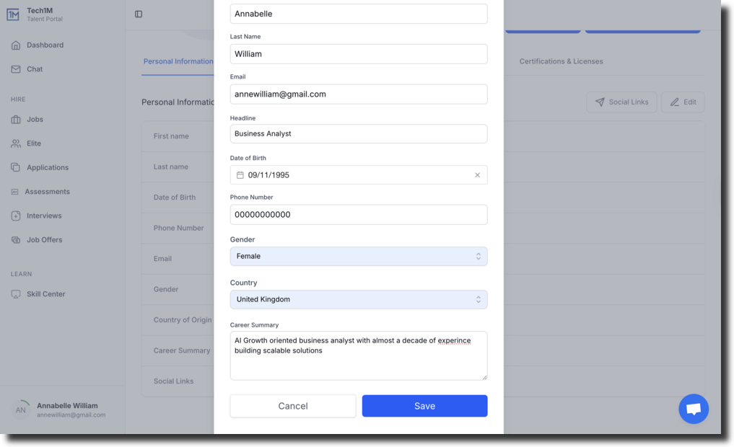Open the Chat envelope icon
The width and height of the screenshot is (734, 447).
pyautogui.click(x=16, y=69)
